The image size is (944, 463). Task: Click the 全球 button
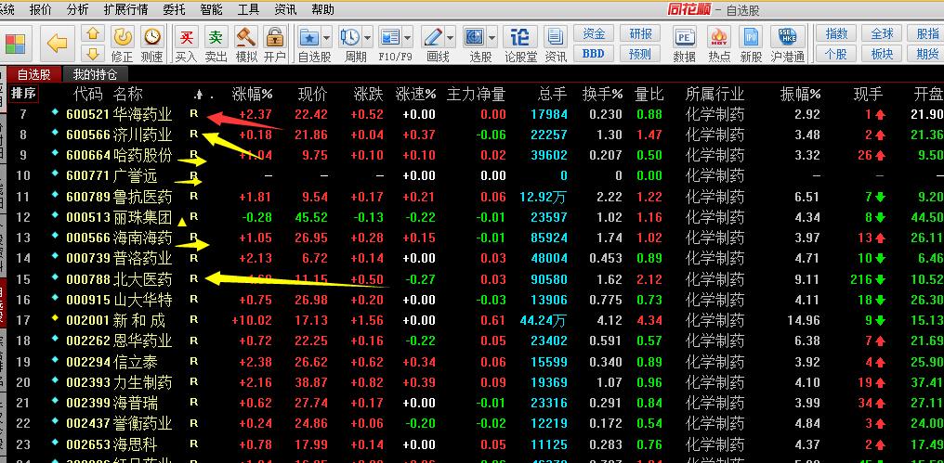click(x=882, y=33)
